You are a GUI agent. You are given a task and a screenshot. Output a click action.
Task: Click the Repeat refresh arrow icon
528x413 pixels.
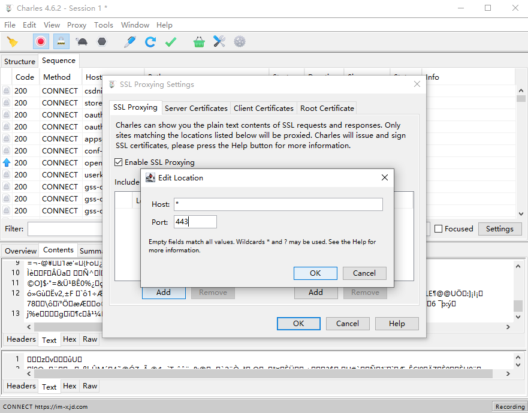[x=150, y=42]
